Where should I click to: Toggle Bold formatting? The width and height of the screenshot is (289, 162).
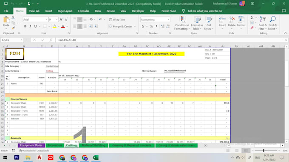pos(25,26)
